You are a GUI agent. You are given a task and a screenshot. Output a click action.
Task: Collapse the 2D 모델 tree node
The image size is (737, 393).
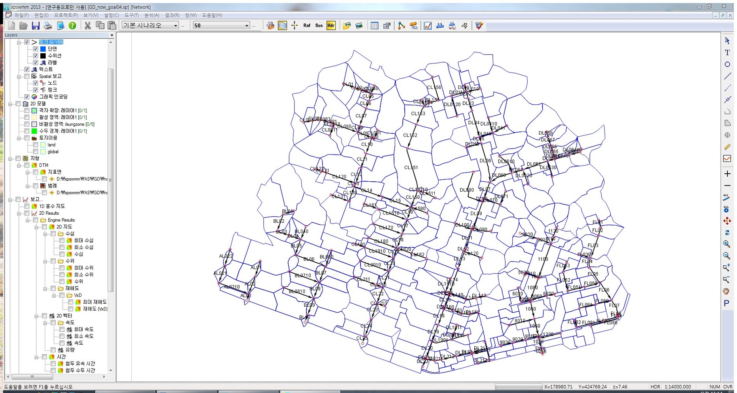[x=10, y=104]
